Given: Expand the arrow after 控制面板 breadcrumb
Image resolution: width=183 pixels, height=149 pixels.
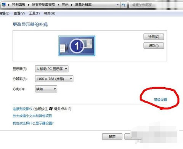Looking at the screenshot, I should 29,5.
